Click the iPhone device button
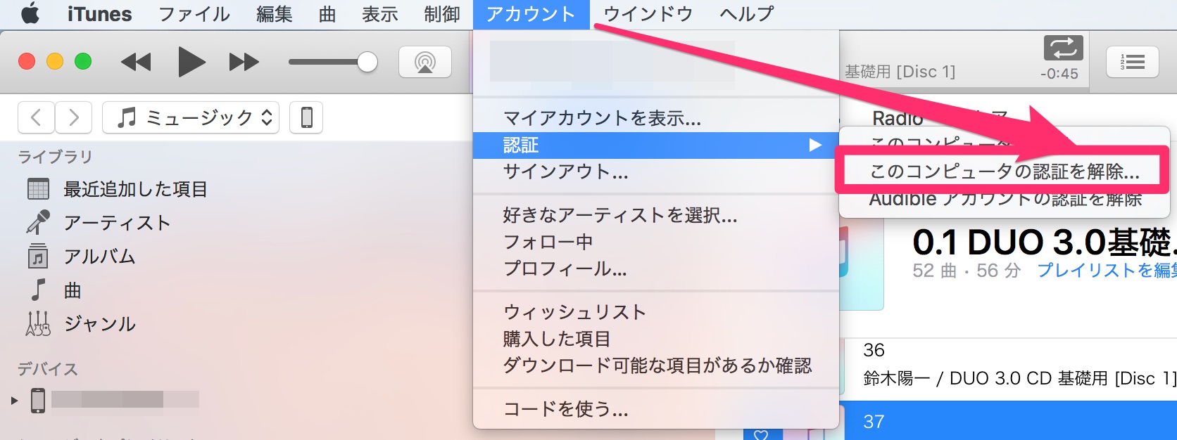 point(307,117)
